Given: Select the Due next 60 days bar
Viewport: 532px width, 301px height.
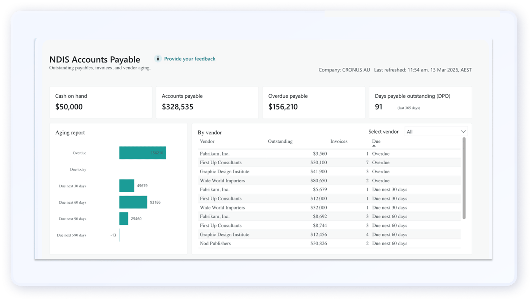Looking at the screenshot, I should point(133,202).
